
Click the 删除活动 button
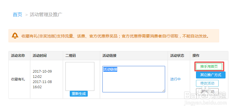click(x=207, y=92)
